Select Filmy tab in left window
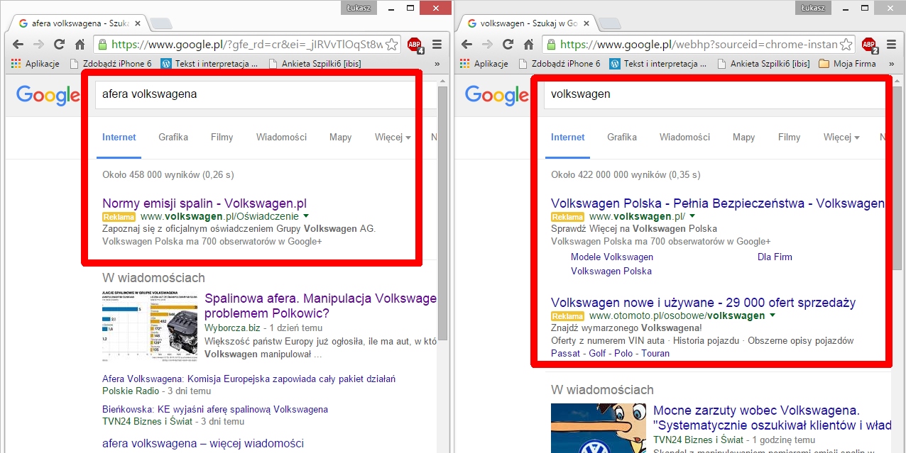Viewport: 906px width, 453px height. click(222, 137)
